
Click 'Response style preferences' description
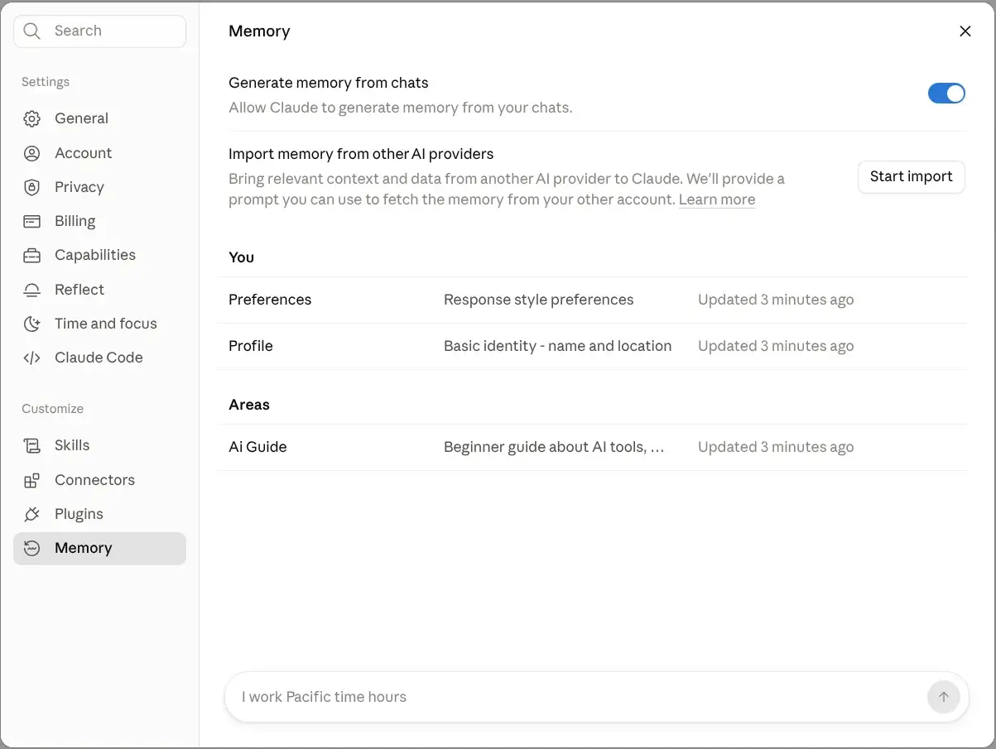538,300
